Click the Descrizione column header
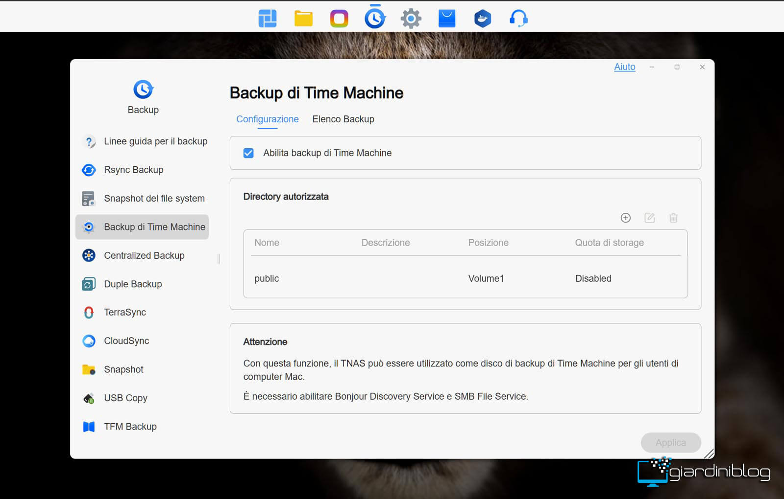This screenshot has height=499, width=784. 386,243
